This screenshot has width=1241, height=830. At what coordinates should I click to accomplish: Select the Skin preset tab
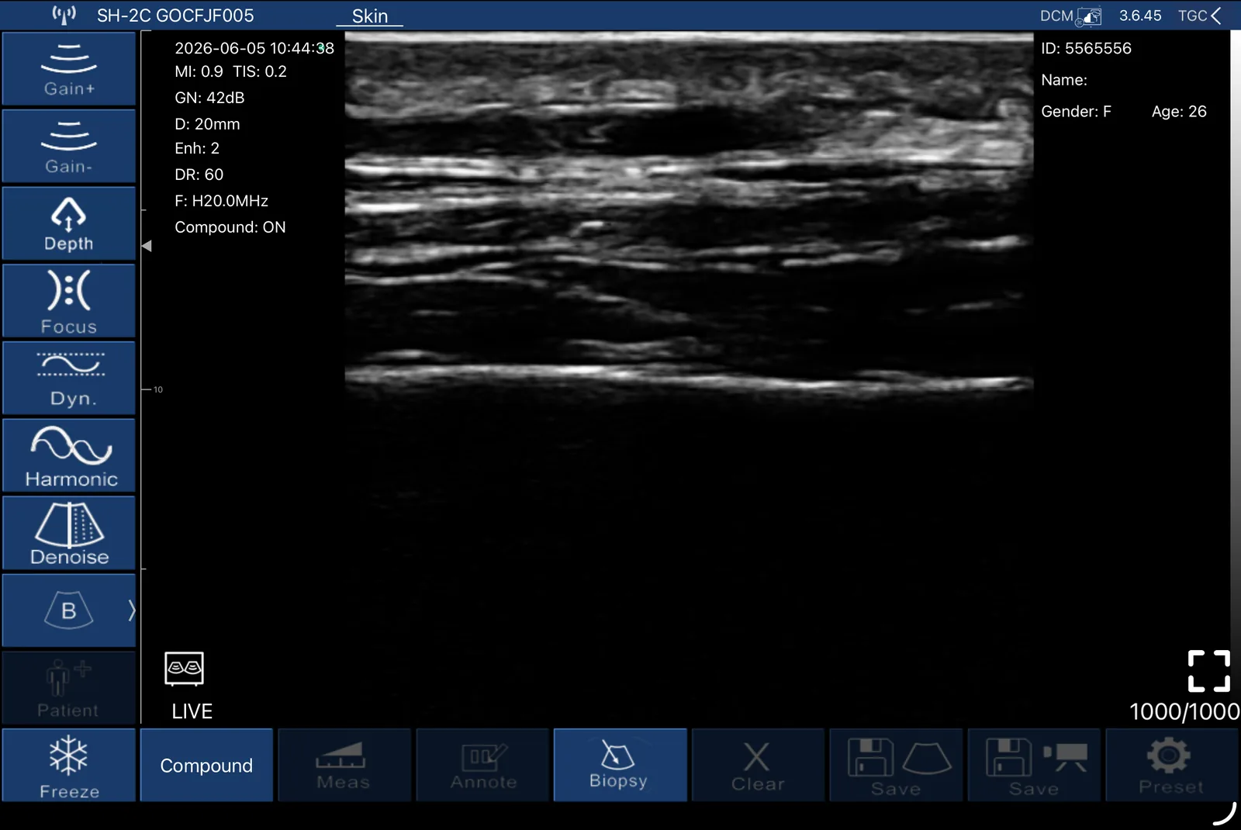tap(370, 16)
